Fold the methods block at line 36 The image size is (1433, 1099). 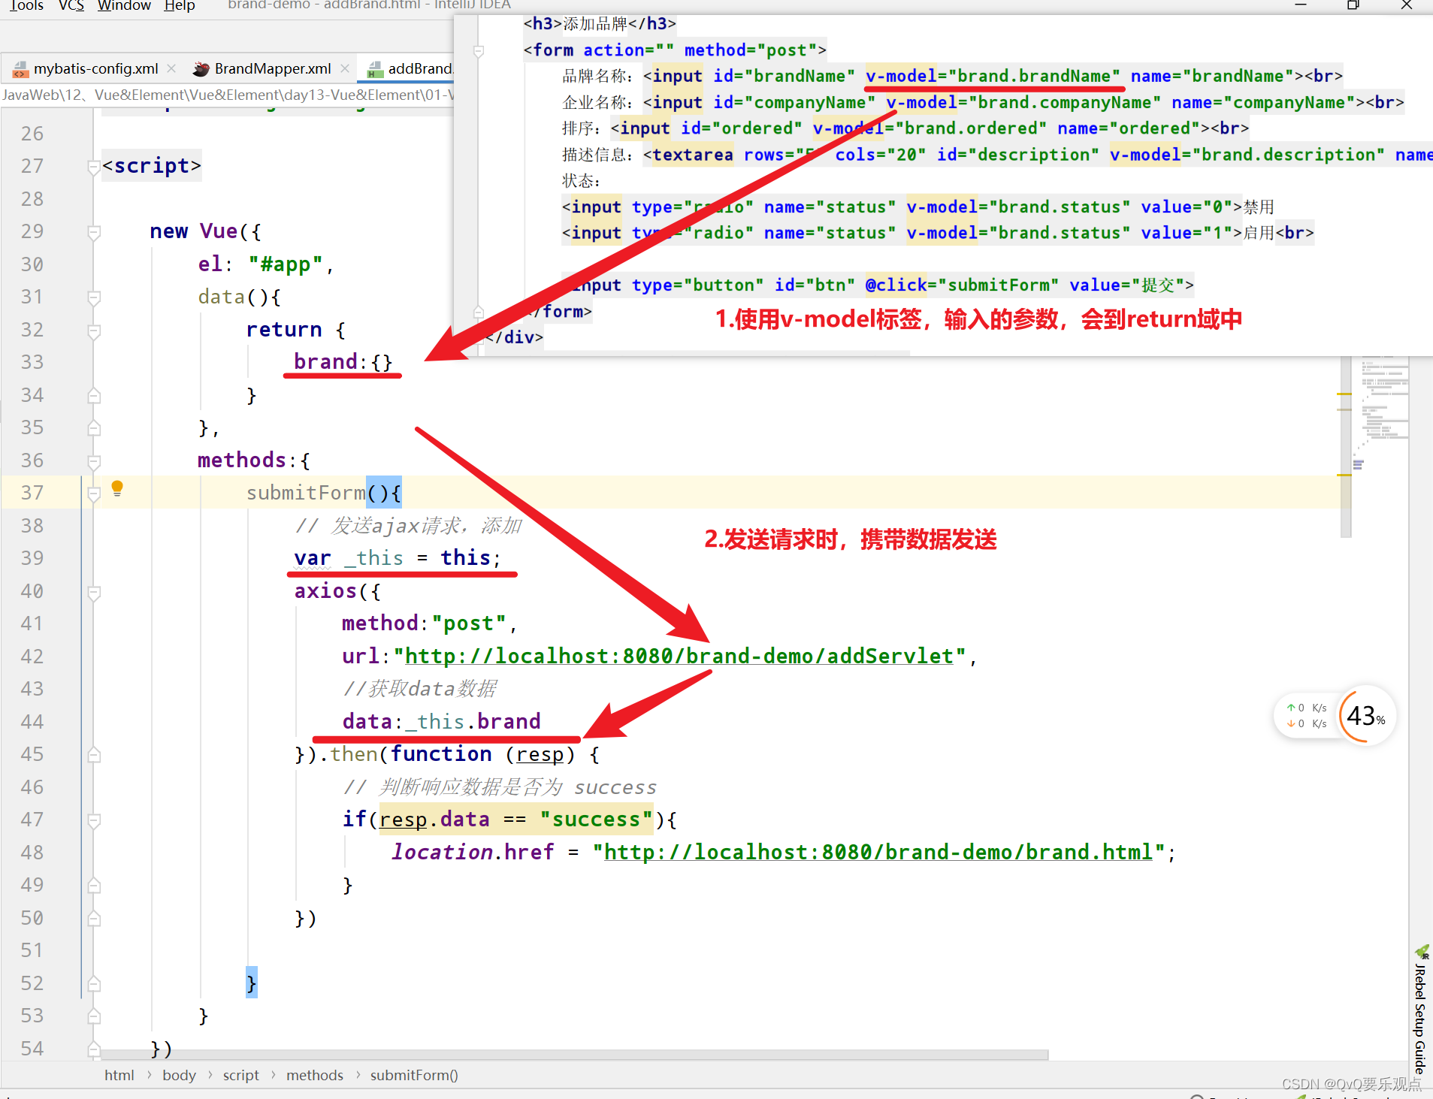click(x=94, y=461)
